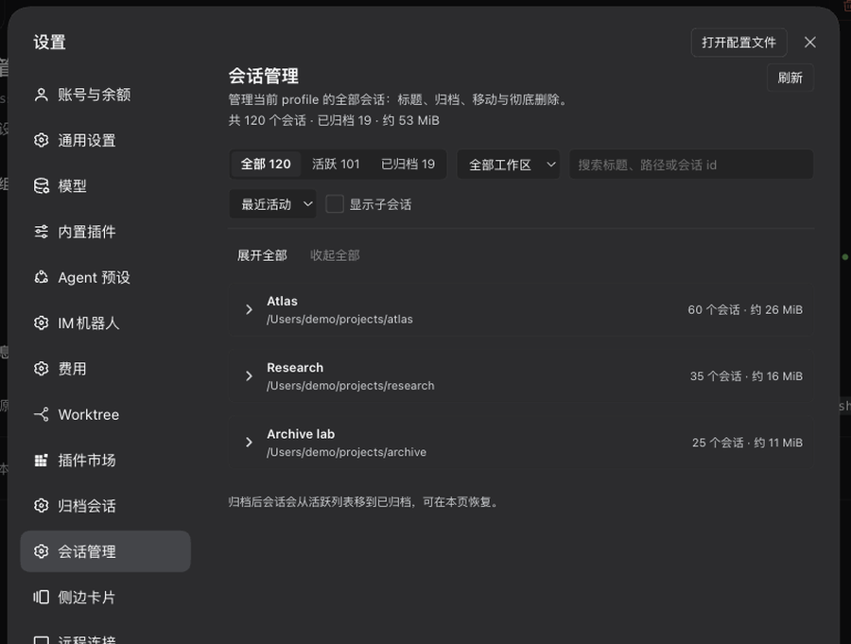Viewport: 851px width, 644px height.
Task: Click the /Users/demo/projects/archive path text
Action: pos(346,452)
